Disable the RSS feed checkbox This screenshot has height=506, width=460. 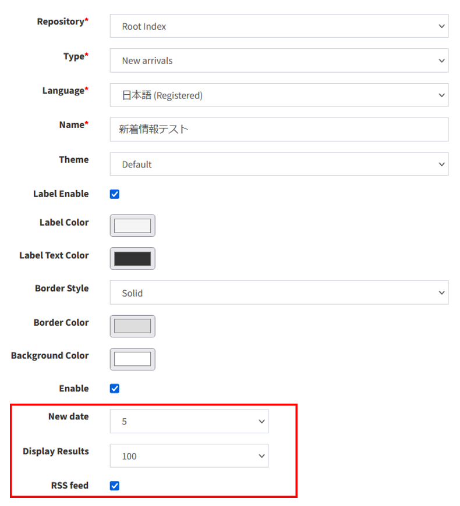coord(115,486)
